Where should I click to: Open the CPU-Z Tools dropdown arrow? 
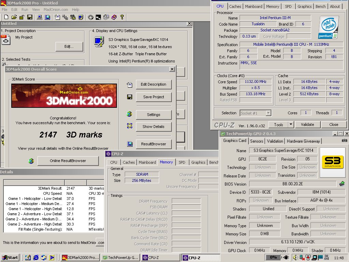[x=291, y=125]
